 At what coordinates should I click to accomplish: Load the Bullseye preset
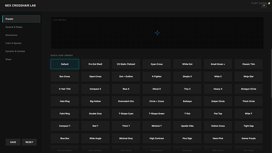click(x=187, y=101)
